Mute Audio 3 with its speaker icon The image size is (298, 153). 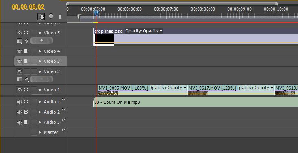(20, 122)
